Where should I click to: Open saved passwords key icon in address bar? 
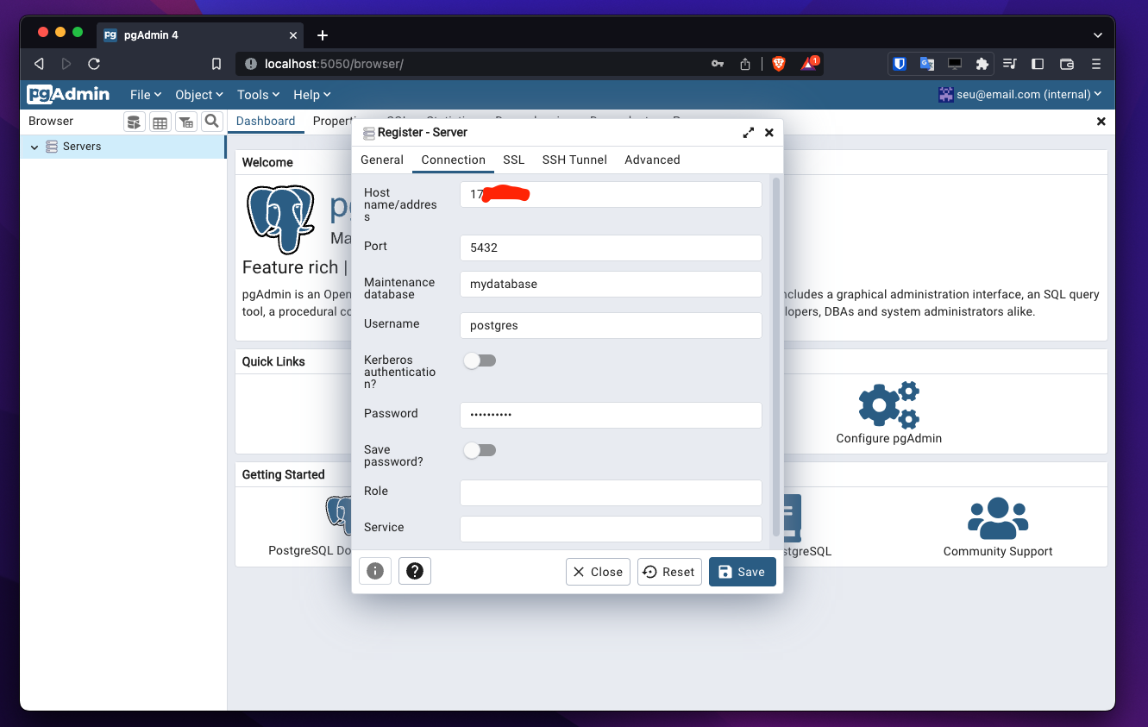[x=717, y=64]
